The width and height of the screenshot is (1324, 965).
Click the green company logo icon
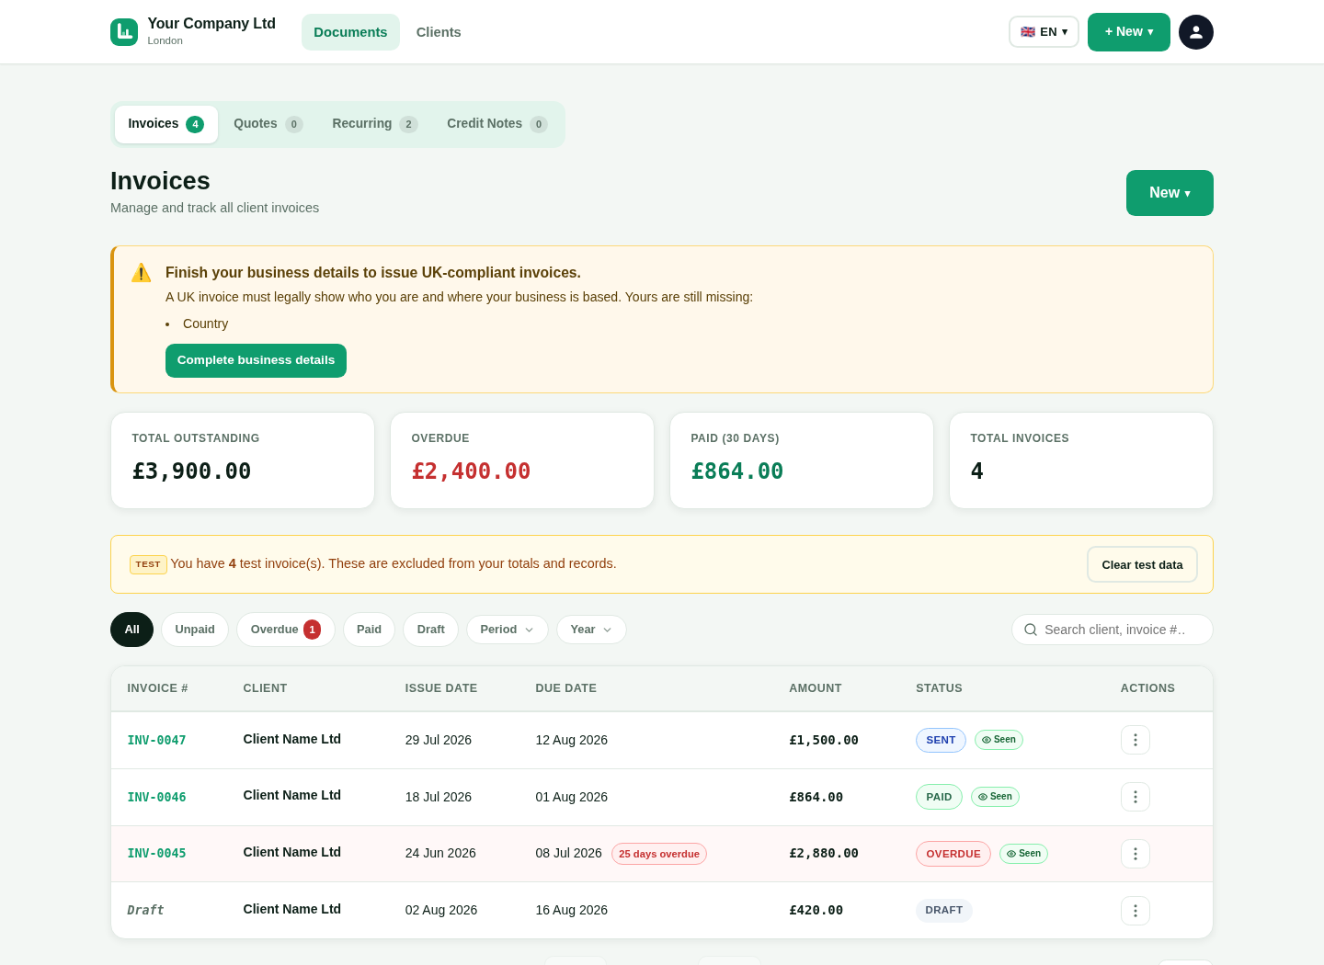point(124,32)
